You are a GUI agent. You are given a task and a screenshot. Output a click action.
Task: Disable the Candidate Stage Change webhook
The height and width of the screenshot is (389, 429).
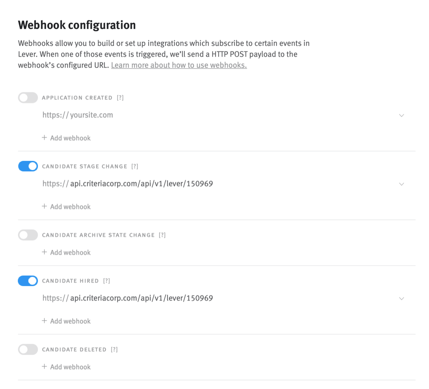[x=27, y=166]
